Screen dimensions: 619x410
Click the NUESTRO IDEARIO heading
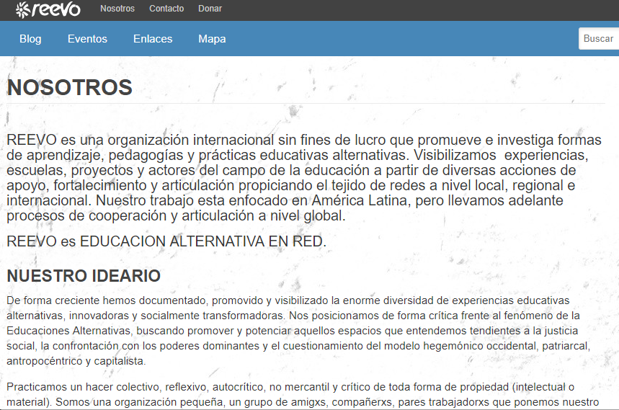(84, 276)
